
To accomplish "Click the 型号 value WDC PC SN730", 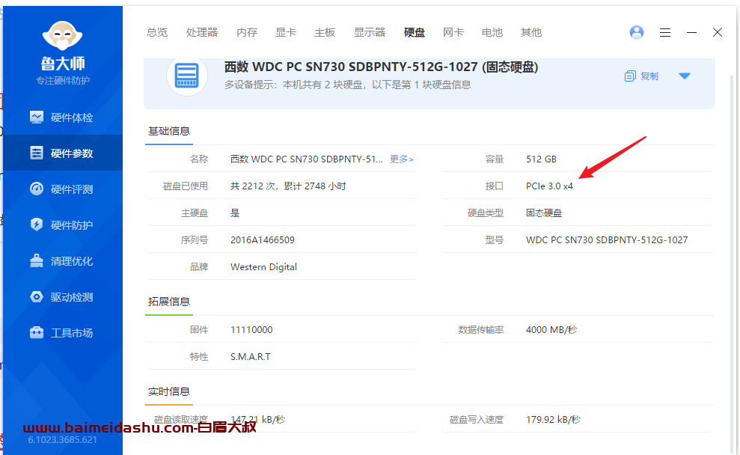I will 607,239.
